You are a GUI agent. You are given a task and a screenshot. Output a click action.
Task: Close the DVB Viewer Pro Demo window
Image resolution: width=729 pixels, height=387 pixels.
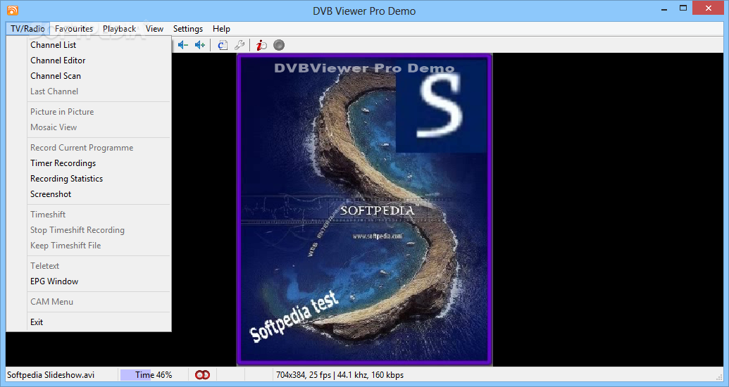click(x=709, y=8)
